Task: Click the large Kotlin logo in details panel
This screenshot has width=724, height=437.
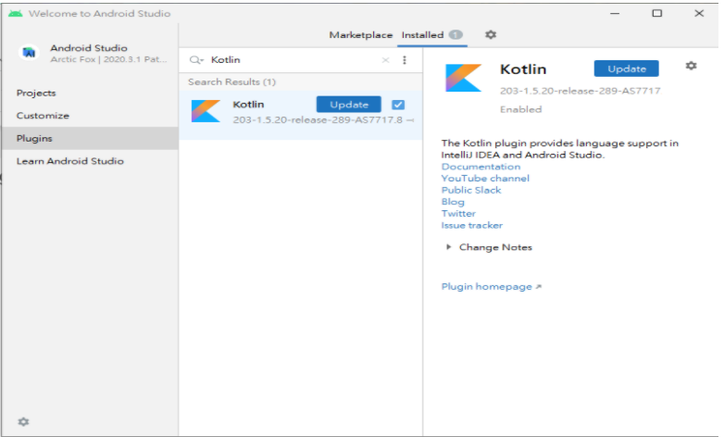Action: pyautogui.click(x=463, y=78)
